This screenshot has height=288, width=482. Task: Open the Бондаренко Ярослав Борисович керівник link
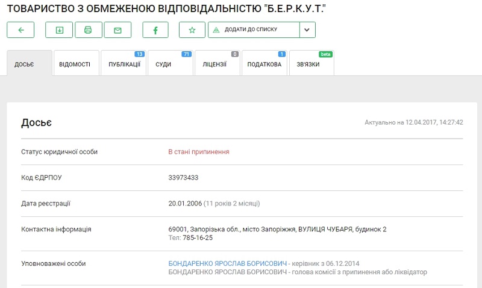point(227,264)
